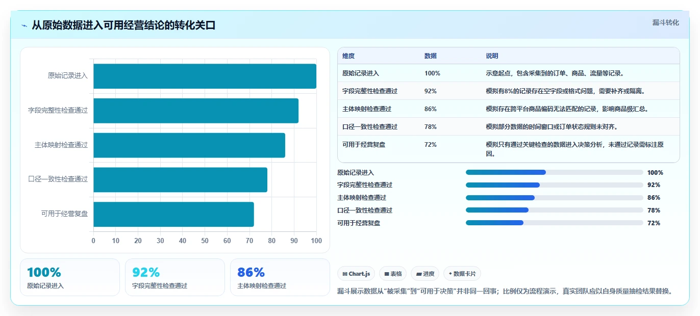Select the 进度 chip
This screenshot has height=316, width=700.
pyautogui.click(x=425, y=274)
